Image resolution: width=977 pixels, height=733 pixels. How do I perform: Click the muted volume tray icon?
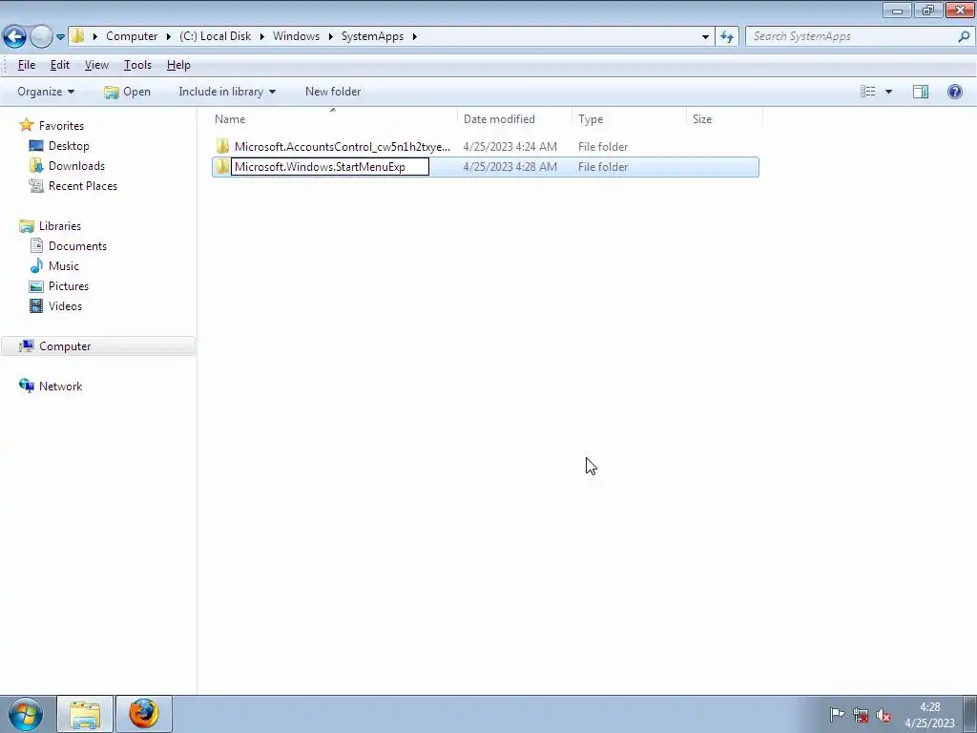[883, 715]
